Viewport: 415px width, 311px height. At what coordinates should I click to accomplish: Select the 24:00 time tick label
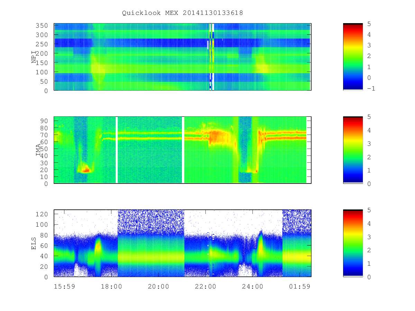(x=252, y=286)
